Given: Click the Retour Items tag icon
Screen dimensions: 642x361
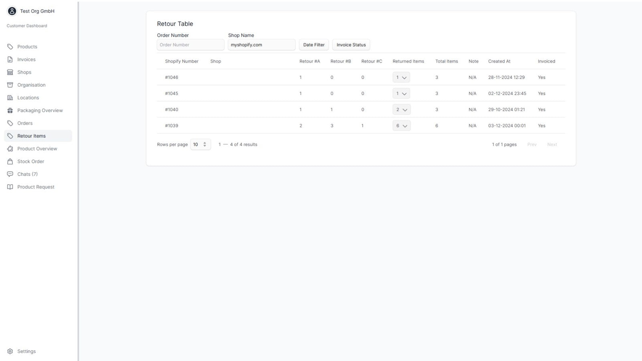Looking at the screenshot, I should pyautogui.click(x=10, y=136).
